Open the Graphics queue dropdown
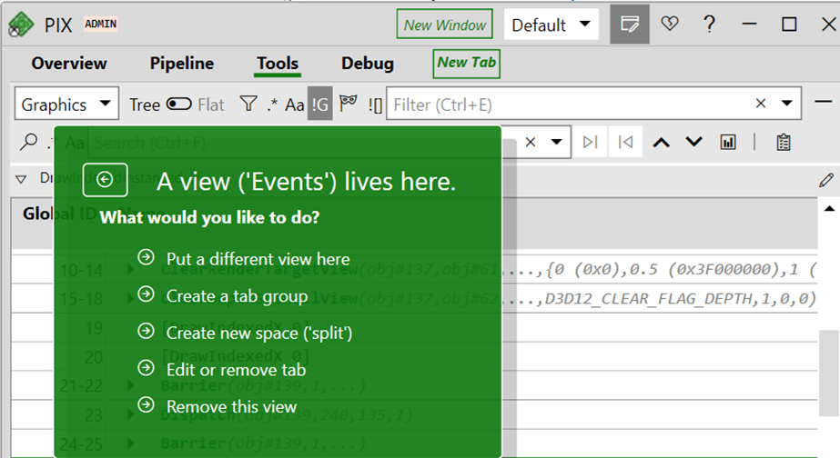This screenshot has width=840, height=458. click(x=66, y=104)
